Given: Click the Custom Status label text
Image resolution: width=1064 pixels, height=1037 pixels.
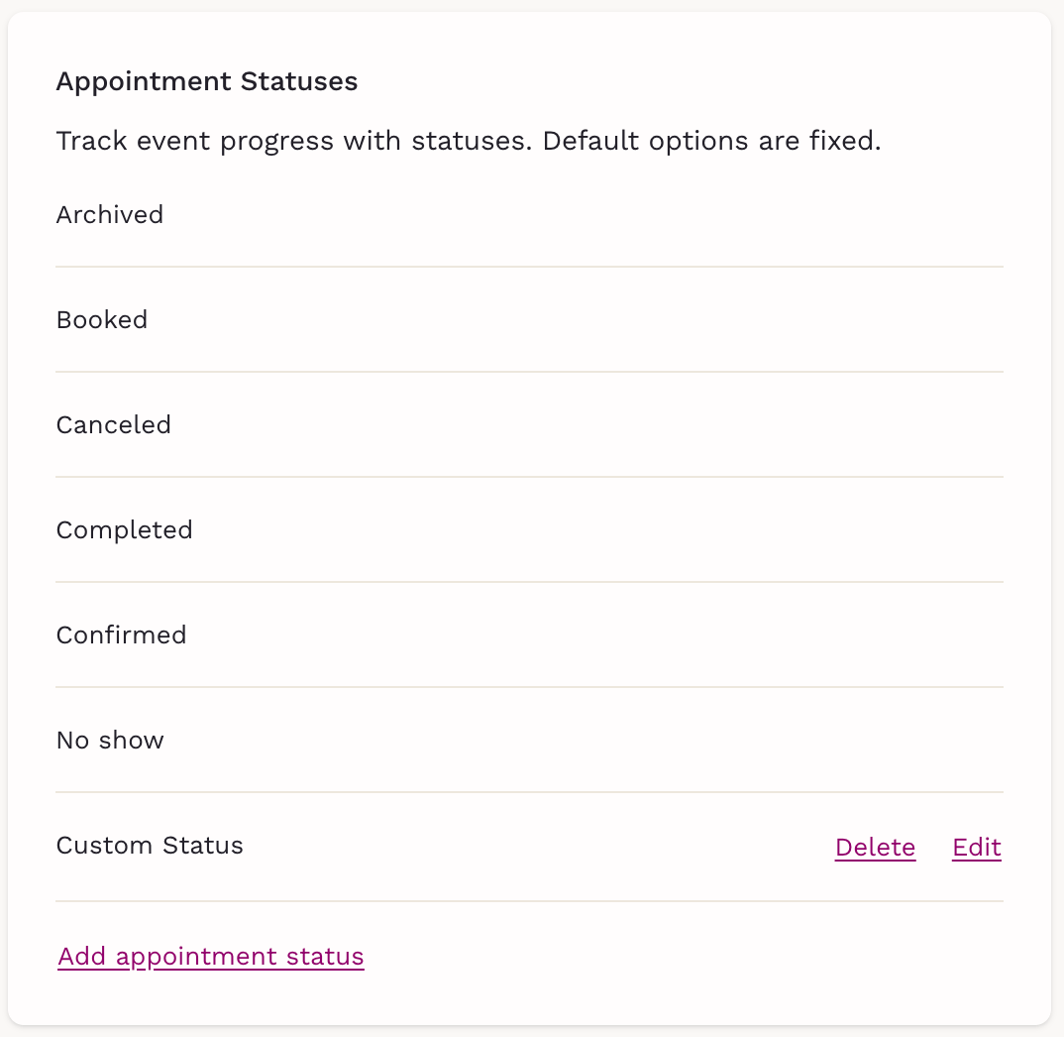Looking at the screenshot, I should point(150,846).
